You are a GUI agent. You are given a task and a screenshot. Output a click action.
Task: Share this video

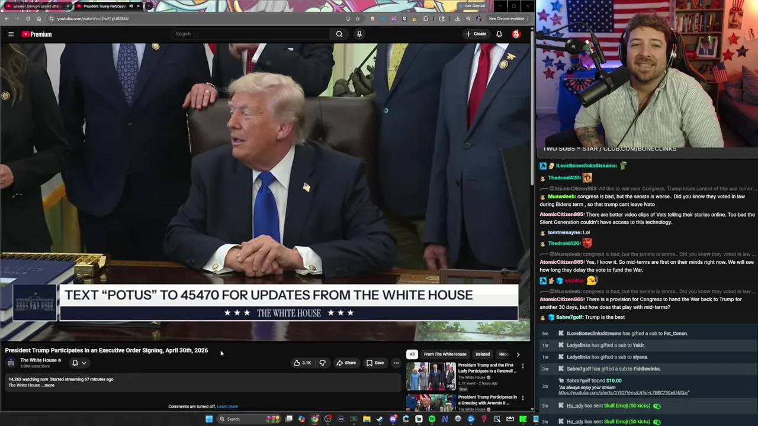(x=346, y=363)
